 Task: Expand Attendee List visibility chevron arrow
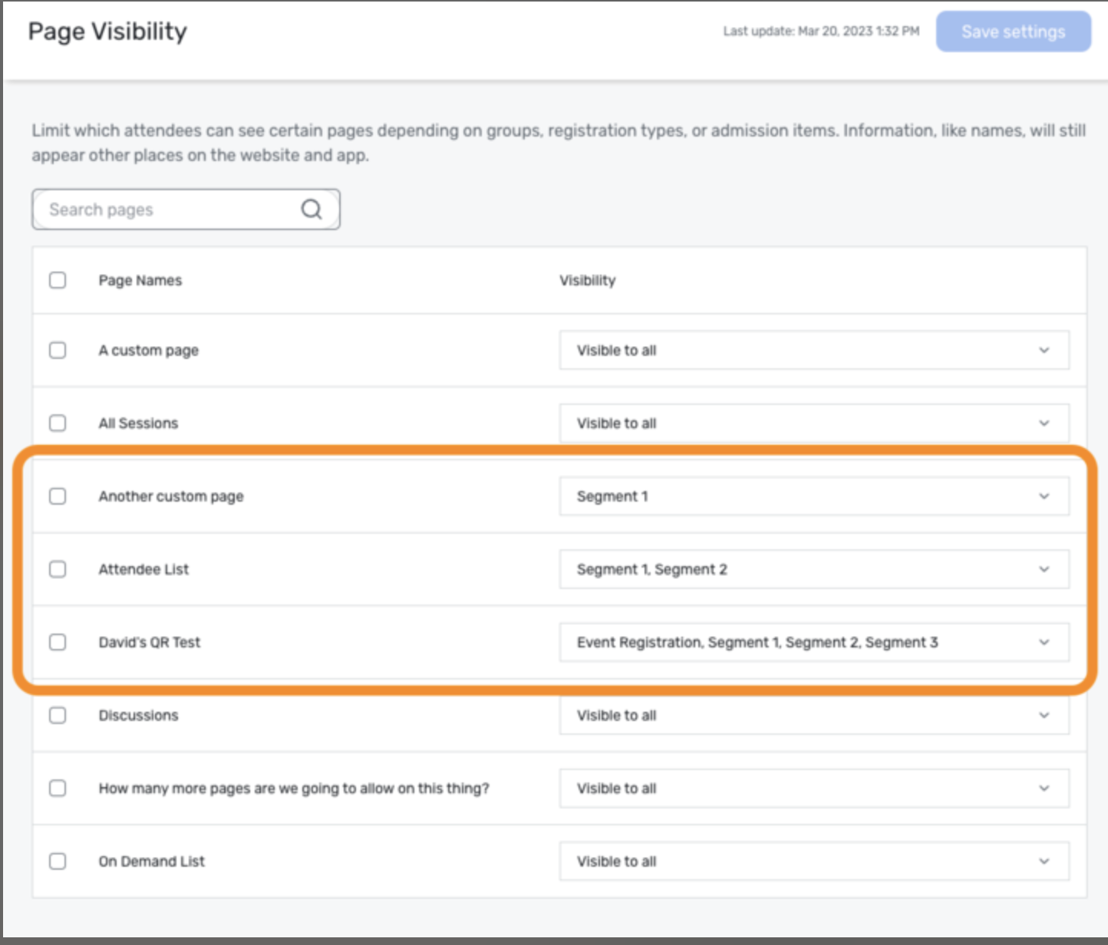pos(1044,569)
